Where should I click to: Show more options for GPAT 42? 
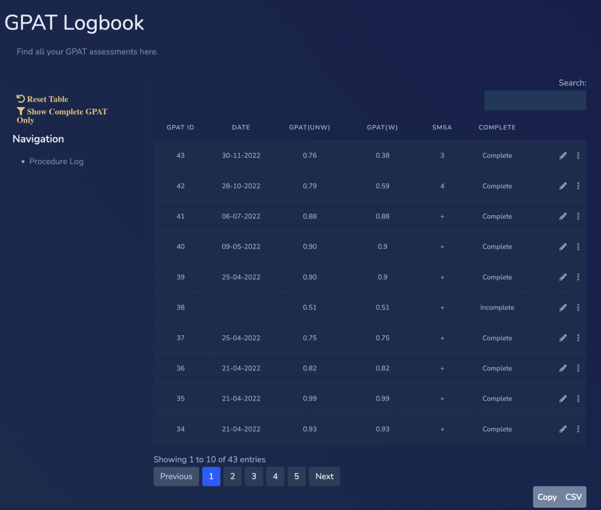tap(578, 186)
